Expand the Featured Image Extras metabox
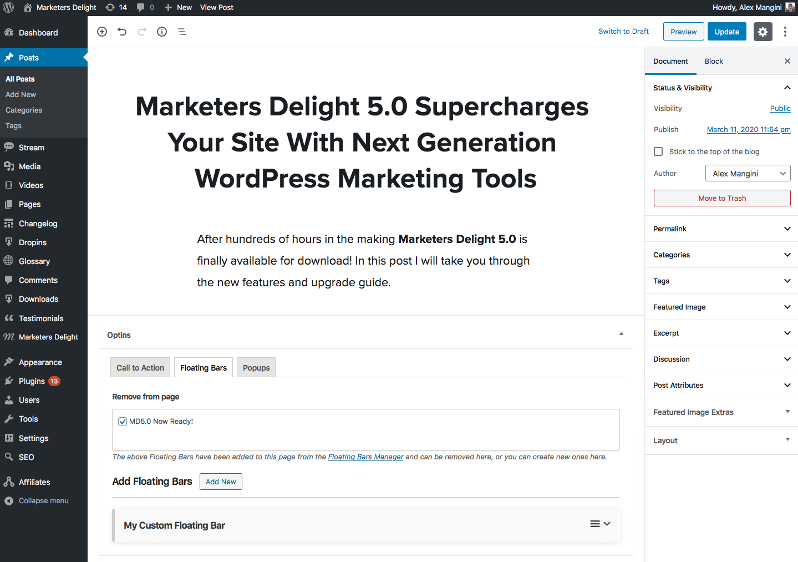Image resolution: width=798 pixels, height=562 pixels. point(721,412)
